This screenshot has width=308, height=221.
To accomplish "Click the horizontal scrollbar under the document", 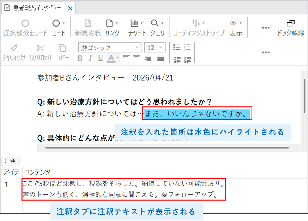I will 167,148.
